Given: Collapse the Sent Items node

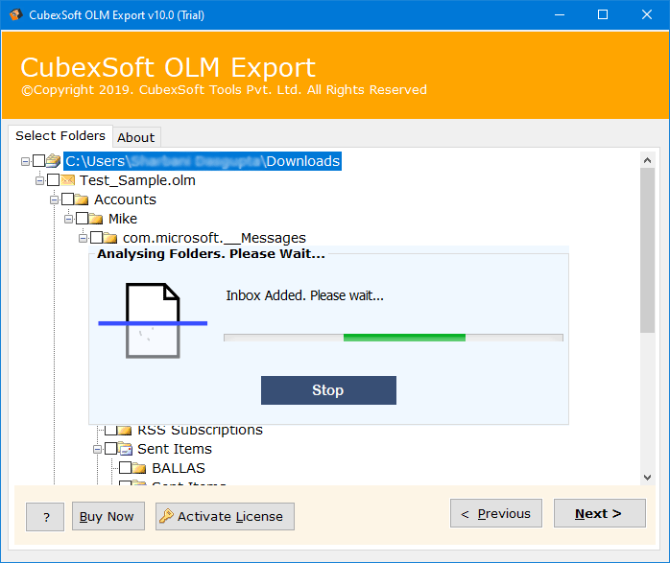Looking at the screenshot, I should click(x=97, y=449).
